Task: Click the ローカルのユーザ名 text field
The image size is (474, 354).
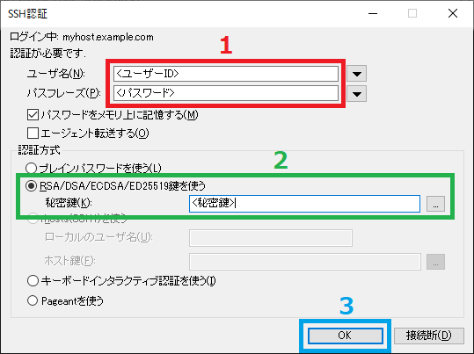Action: 271,238
